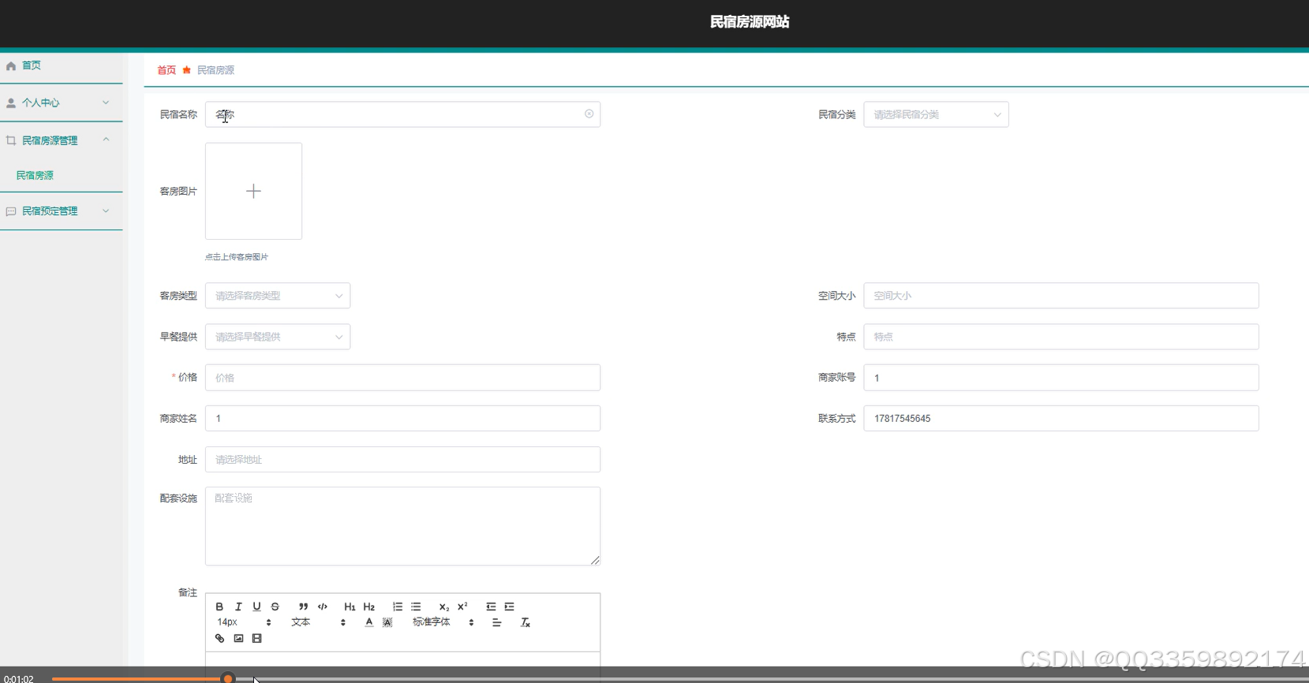Insert a hyperlink in the editor

(x=219, y=638)
